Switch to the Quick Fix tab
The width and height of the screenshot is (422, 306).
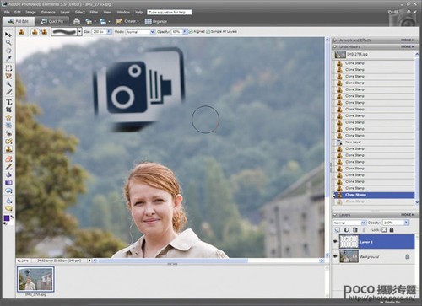point(52,21)
